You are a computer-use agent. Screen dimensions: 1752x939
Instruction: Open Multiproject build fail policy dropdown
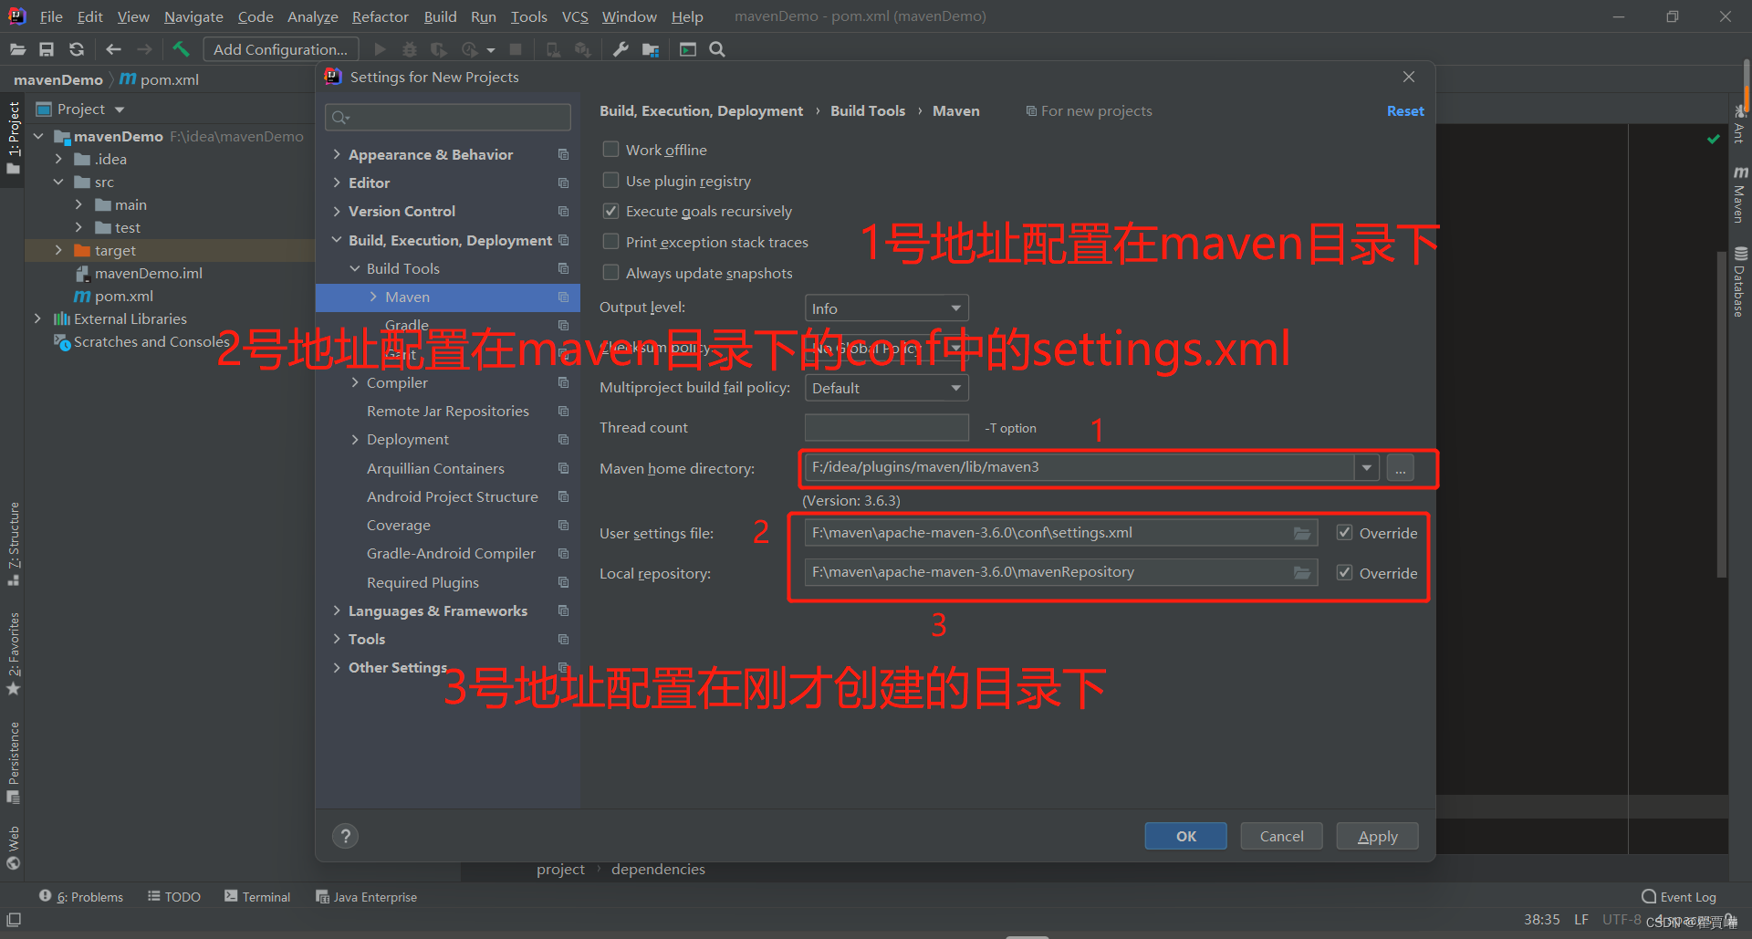click(886, 388)
